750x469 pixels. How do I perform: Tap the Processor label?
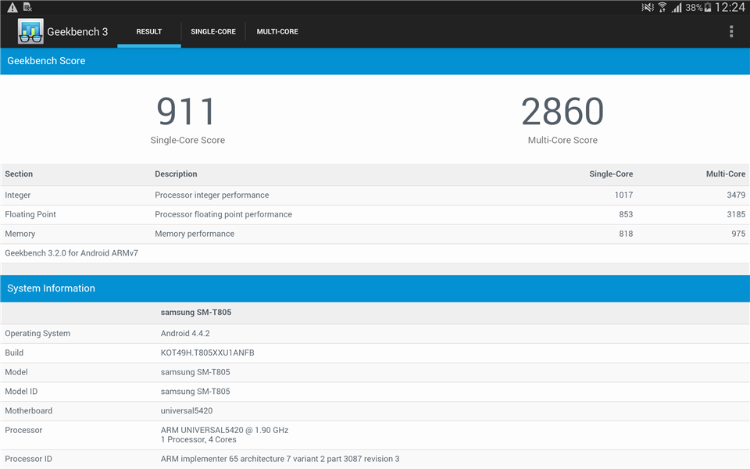23,430
